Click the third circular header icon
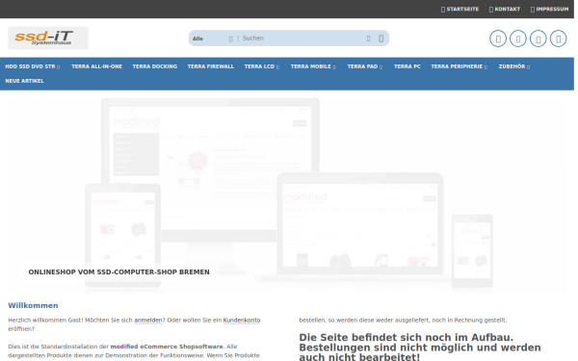Screen dimensions: 578x361 (x=539, y=39)
